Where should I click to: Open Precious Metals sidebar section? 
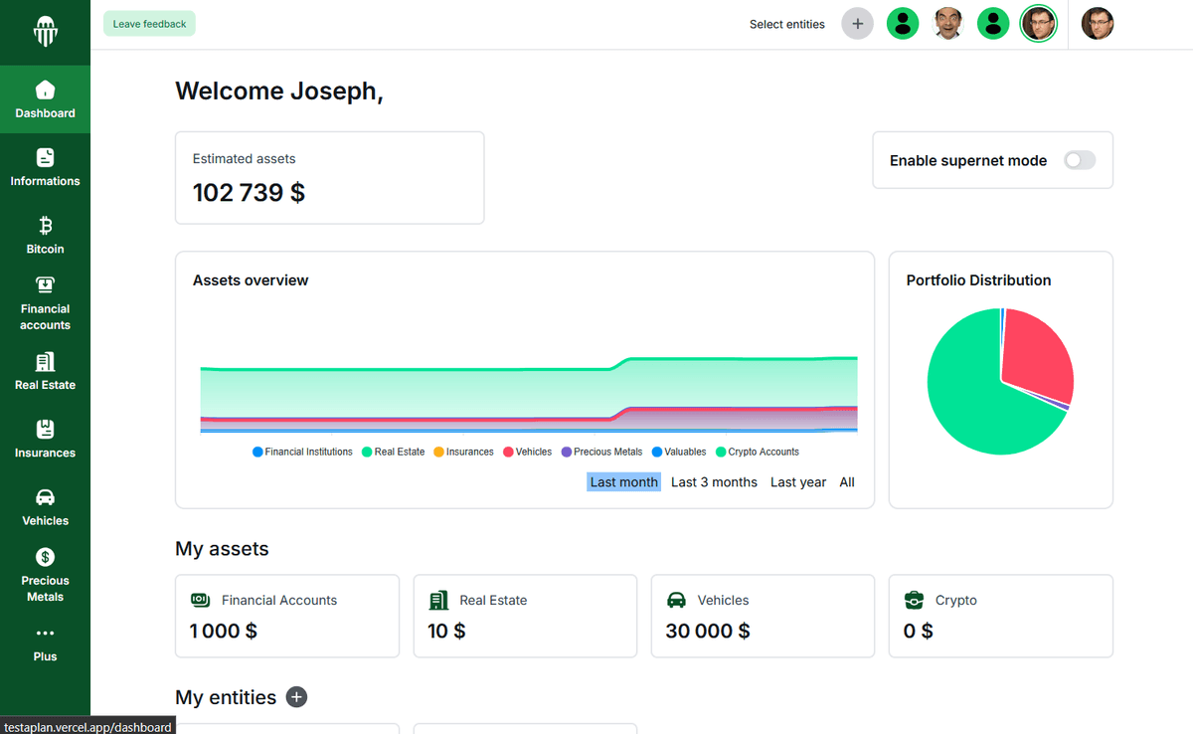tap(45, 574)
